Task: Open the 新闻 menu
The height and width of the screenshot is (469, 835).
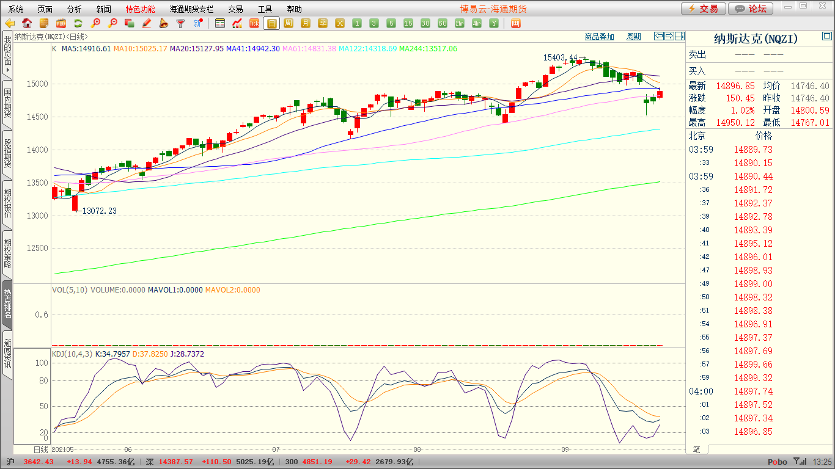Action: 104,9
